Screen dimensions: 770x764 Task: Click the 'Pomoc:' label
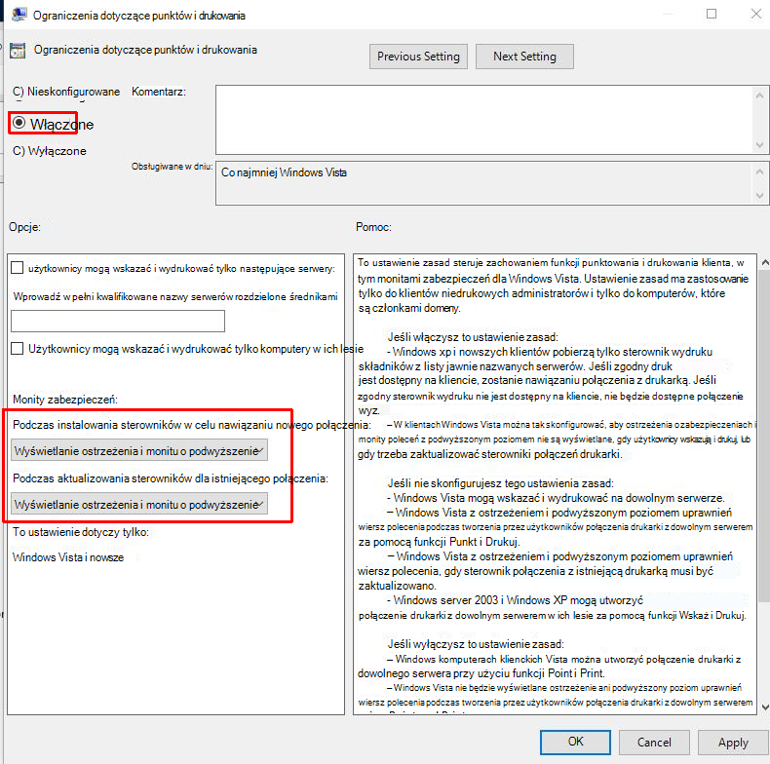pos(373,227)
